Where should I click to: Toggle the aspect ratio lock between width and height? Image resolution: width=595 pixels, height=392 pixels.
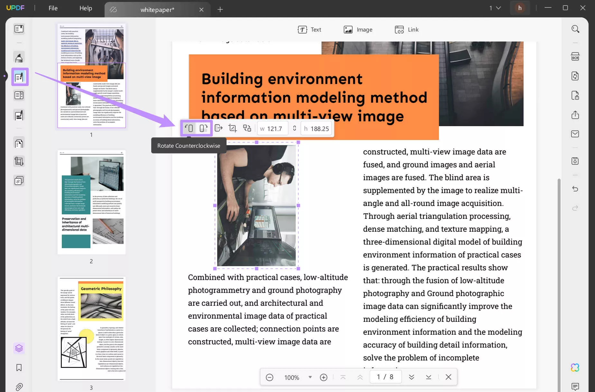(x=294, y=128)
